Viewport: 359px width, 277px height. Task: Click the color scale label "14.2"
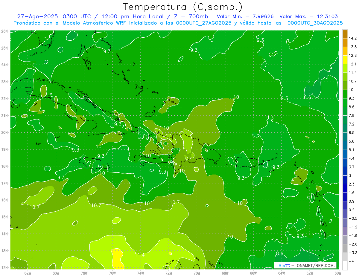[x=353, y=38]
